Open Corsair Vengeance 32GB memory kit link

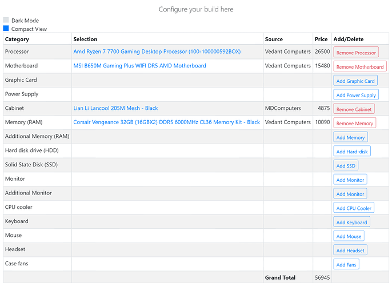pos(166,122)
